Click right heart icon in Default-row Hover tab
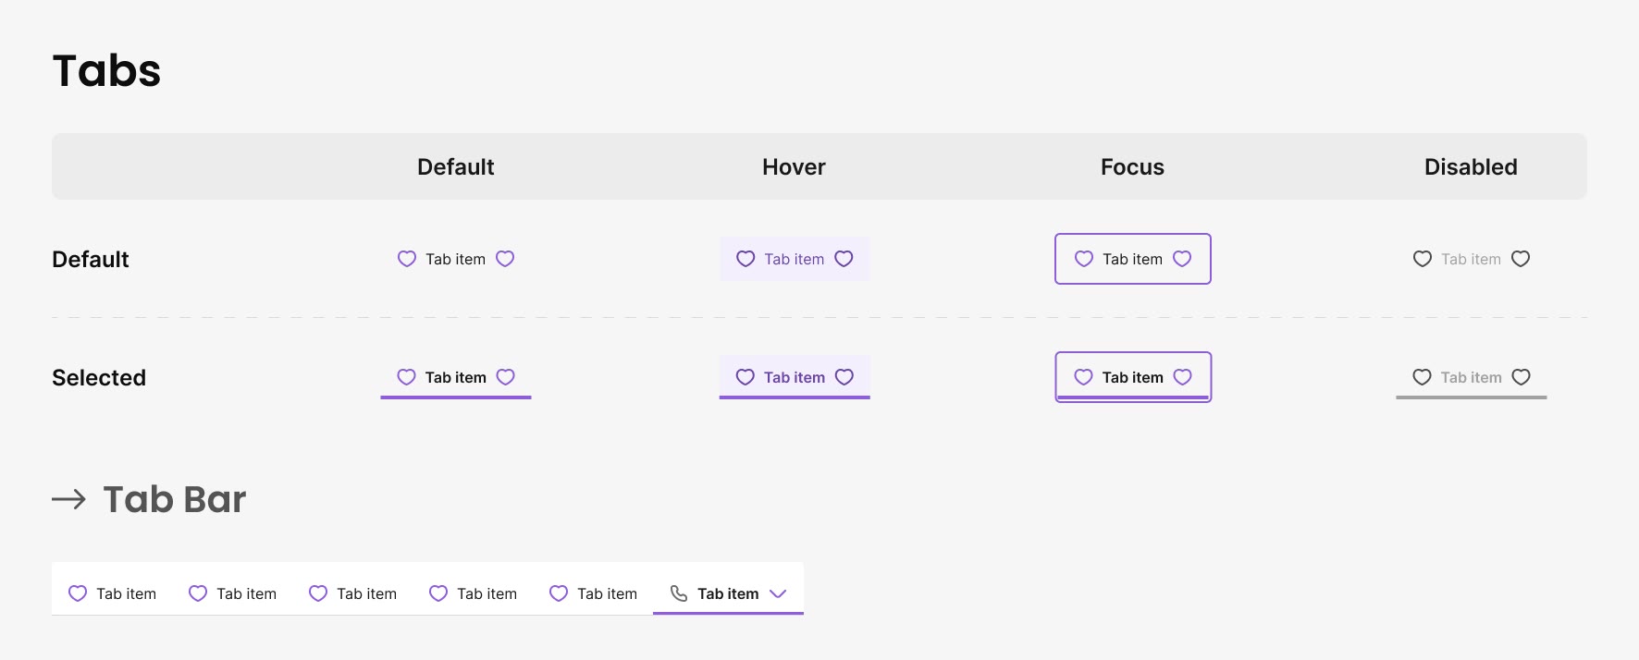This screenshot has width=1639, height=660. [x=844, y=259]
